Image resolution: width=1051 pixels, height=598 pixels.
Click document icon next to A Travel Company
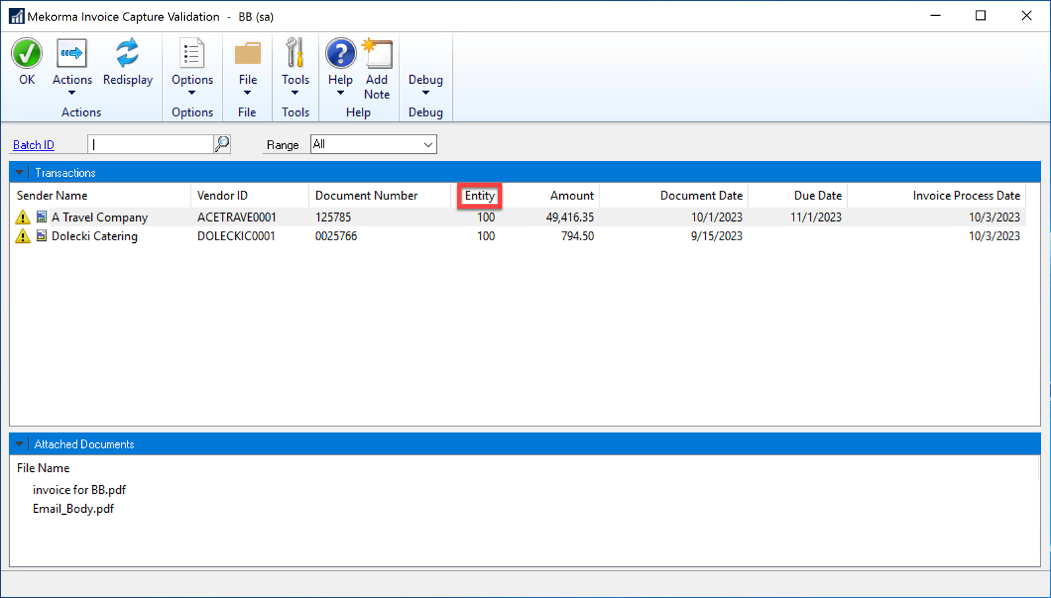click(x=42, y=216)
